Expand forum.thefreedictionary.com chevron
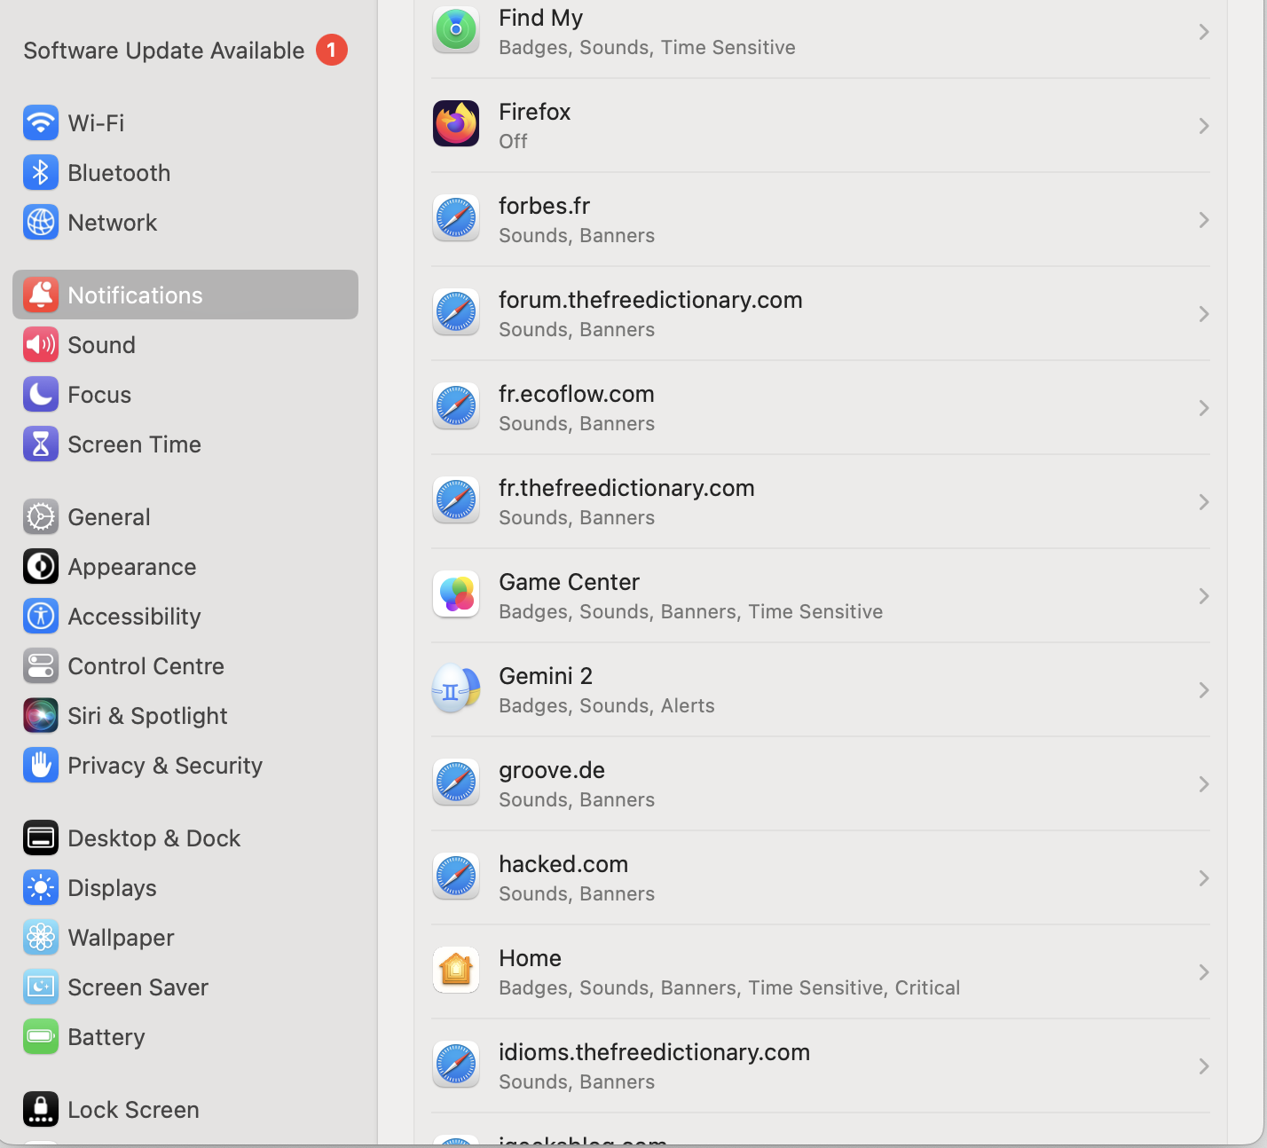The image size is (1267, 1148). tap(1204, 314)
